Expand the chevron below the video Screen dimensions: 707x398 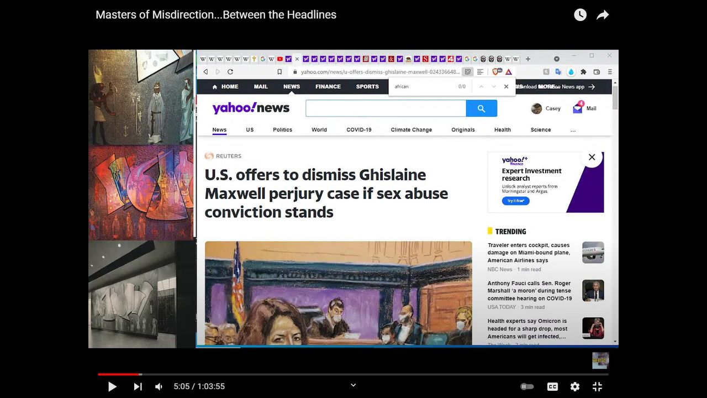coord(353,385)
